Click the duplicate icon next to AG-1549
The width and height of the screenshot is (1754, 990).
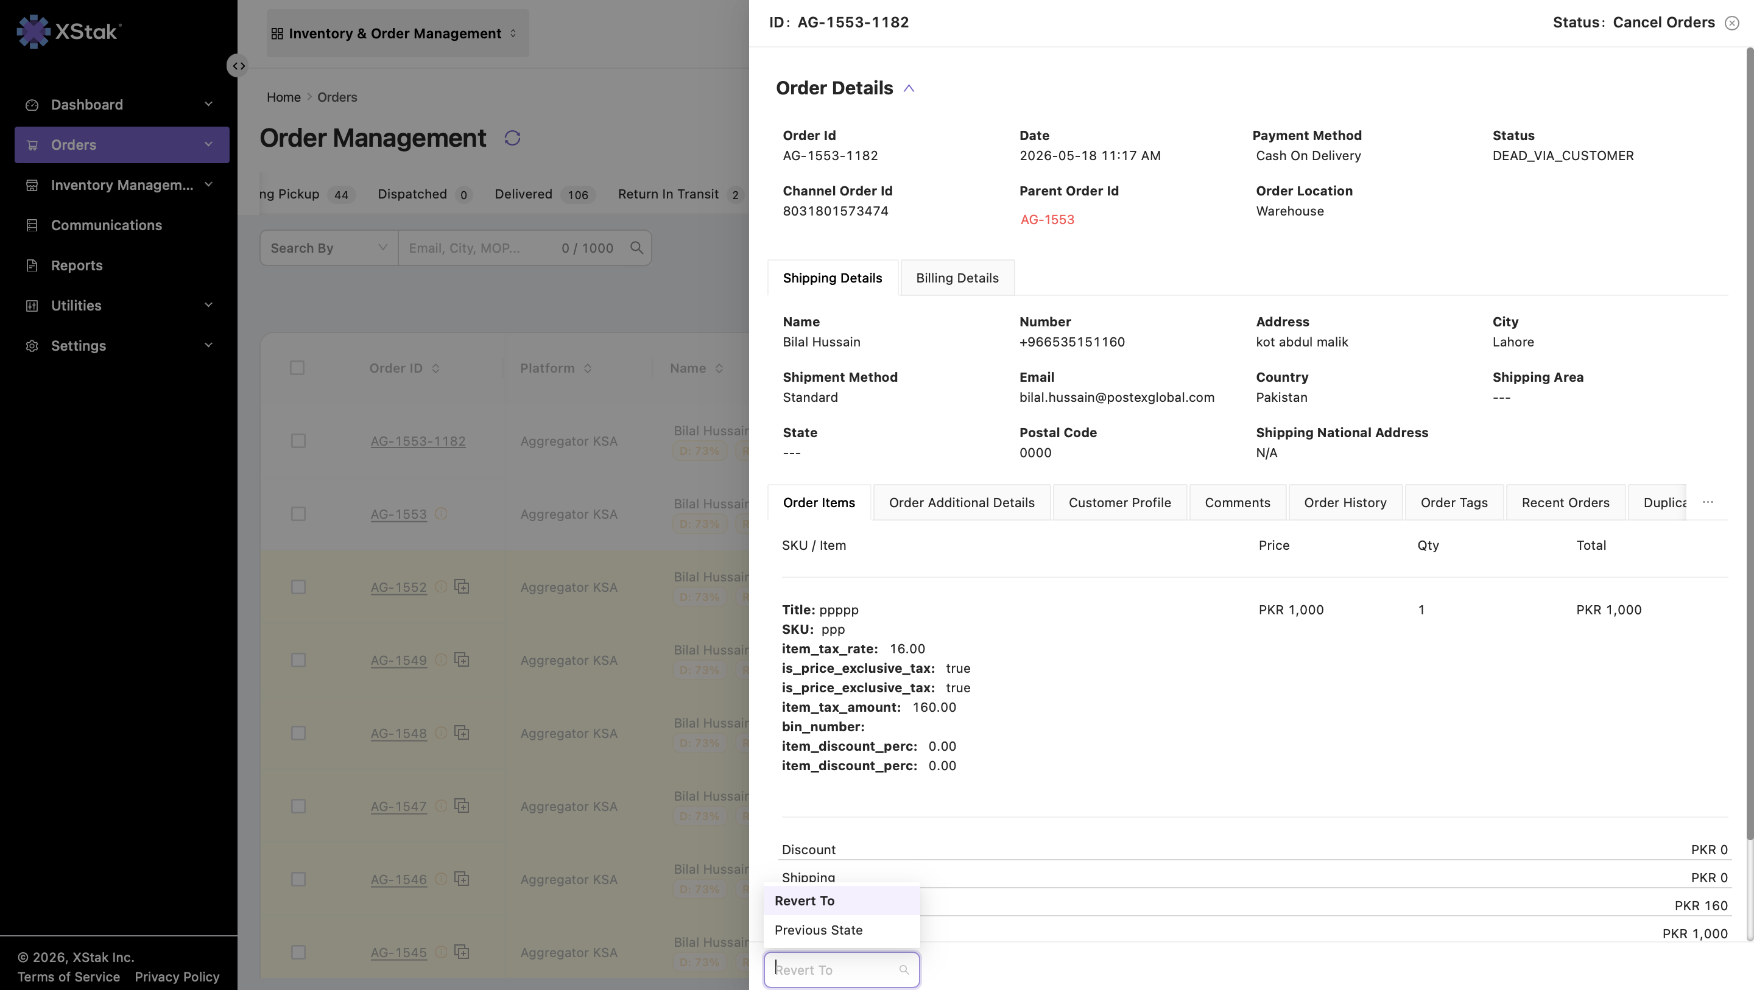click(462, 659)
